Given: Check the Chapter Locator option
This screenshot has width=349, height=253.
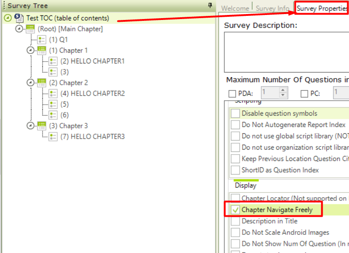Looking at the screenshot, I should pos(235,198).
